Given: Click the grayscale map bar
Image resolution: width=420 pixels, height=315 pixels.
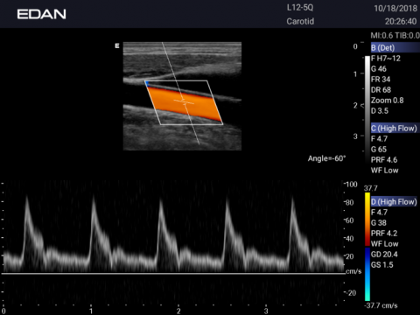Looking at the screenshot, I should (x=367, y=109).
